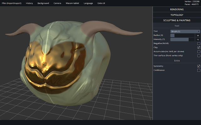Adjust the Radius (X) slider
The width and height of the screenshot is (201, 125).
[182, 35]
